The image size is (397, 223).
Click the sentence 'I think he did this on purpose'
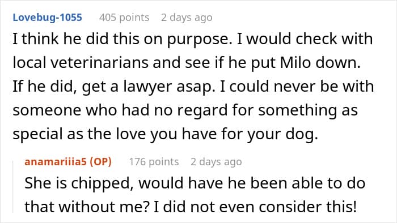point(123,39)
